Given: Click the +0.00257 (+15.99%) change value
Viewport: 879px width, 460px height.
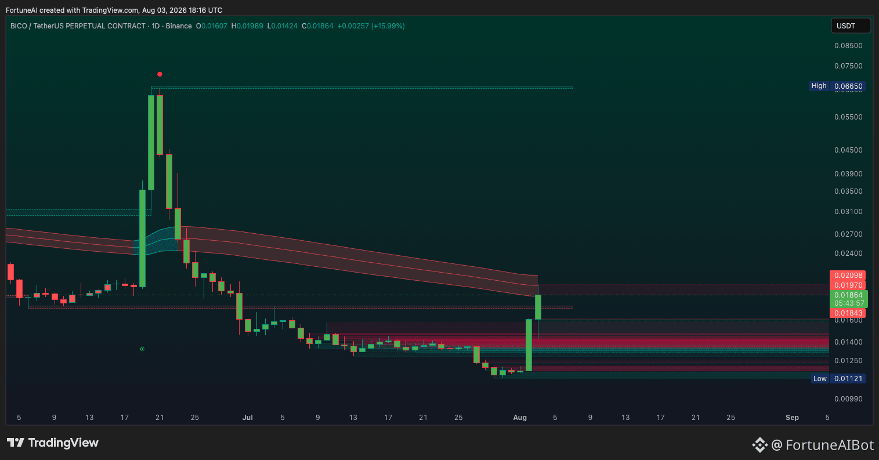Looking at the screenshot, I should (371, 26).
